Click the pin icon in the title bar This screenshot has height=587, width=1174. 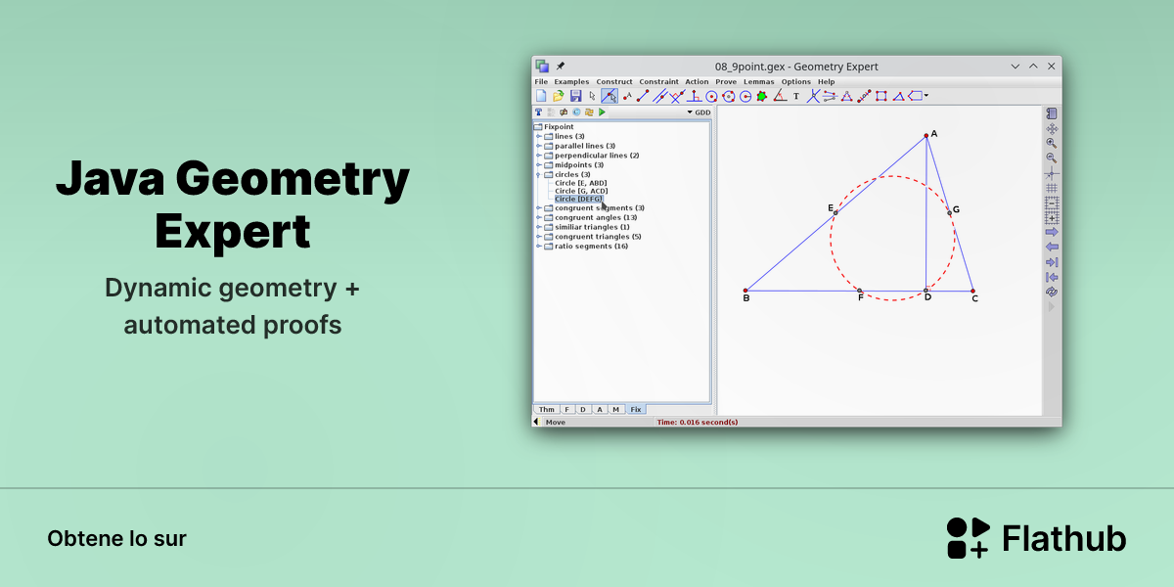click(561, 66)
